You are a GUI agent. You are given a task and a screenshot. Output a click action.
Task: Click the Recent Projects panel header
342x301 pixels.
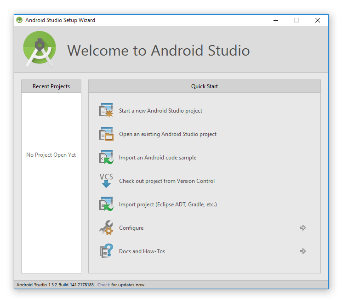pyautogui.click(x=51, y=86)
